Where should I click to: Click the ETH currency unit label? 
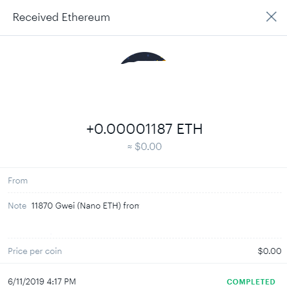190,129
